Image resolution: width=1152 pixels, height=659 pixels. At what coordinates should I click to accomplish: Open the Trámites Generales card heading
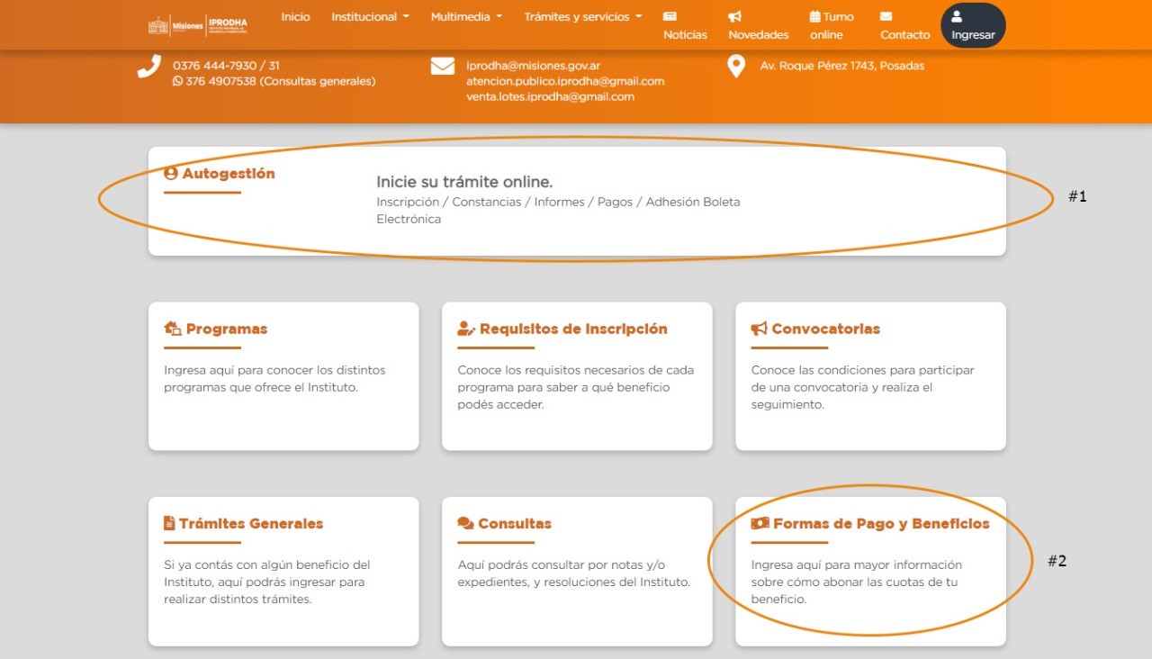[251, 524]
